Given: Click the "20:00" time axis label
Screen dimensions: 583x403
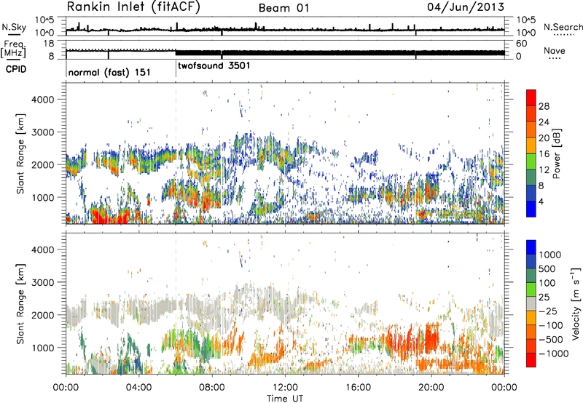Looking at the screenshot, I should [x=431, y=388].
